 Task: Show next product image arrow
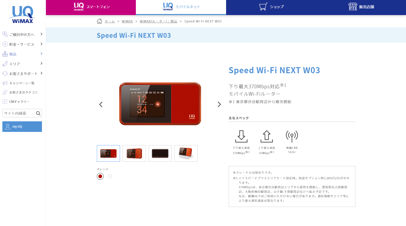[x=219, y=104]
